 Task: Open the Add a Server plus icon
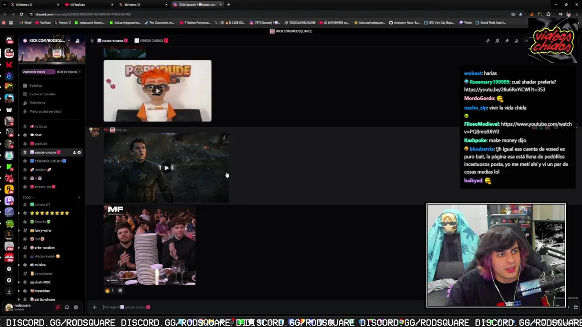tap(9, 269)
